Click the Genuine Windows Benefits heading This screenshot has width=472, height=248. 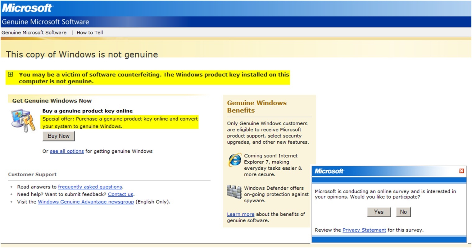(x=257, y=107)
